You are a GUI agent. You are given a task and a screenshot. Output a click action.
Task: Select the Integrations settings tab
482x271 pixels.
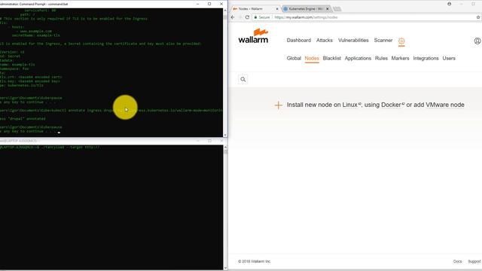click(426, 59)
